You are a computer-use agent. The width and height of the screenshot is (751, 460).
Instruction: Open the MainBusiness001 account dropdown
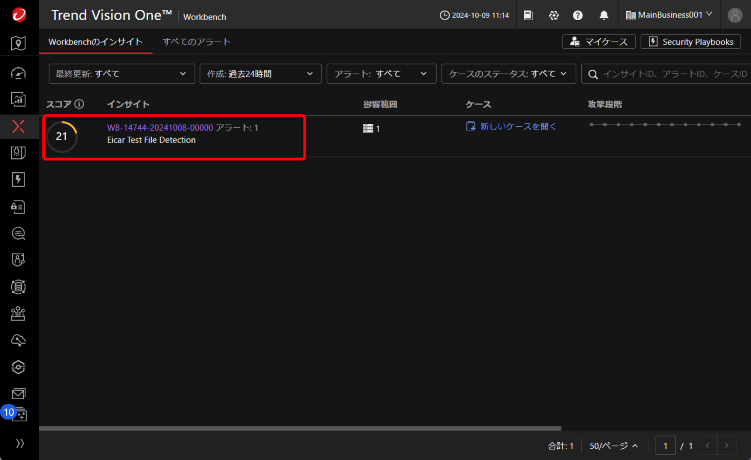click(669, 15)
